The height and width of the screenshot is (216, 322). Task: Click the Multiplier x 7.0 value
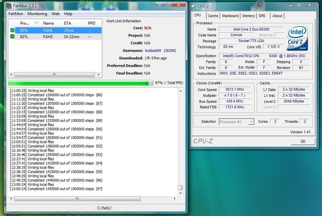click(x=235, y=96)
